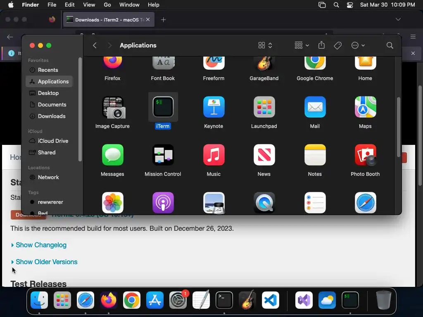Select the iTerm application icon
Screen dimensions: 423x317
(x=163, y=107)
